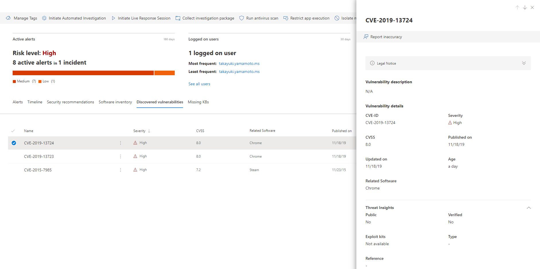
Task: Click the Manage Tags icon
Action: (x=8, y=18)
